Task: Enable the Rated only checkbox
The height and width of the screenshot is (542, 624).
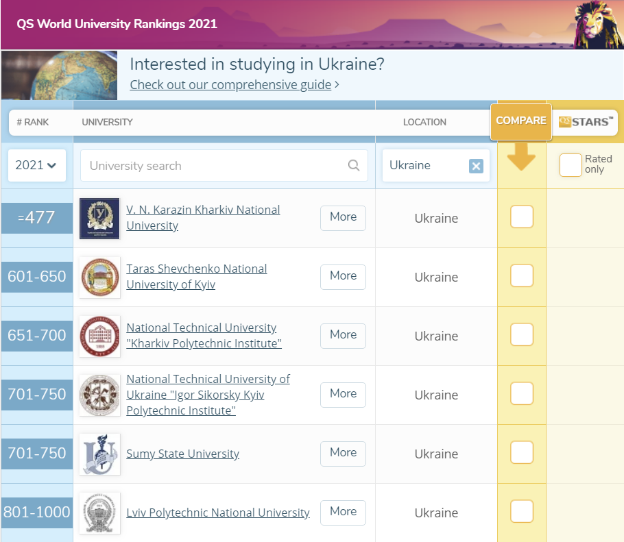Action: (x=571, y=165)
